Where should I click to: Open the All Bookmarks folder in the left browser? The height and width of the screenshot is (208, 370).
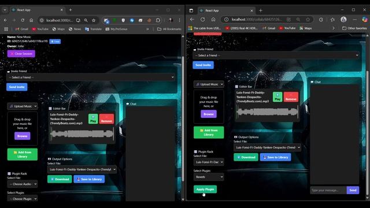click(x=169, y=29)
